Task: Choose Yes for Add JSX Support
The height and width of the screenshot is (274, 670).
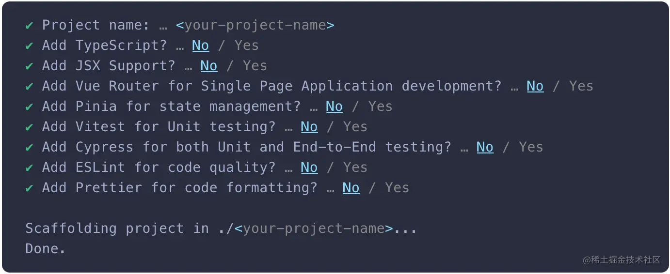Action: 255,66
